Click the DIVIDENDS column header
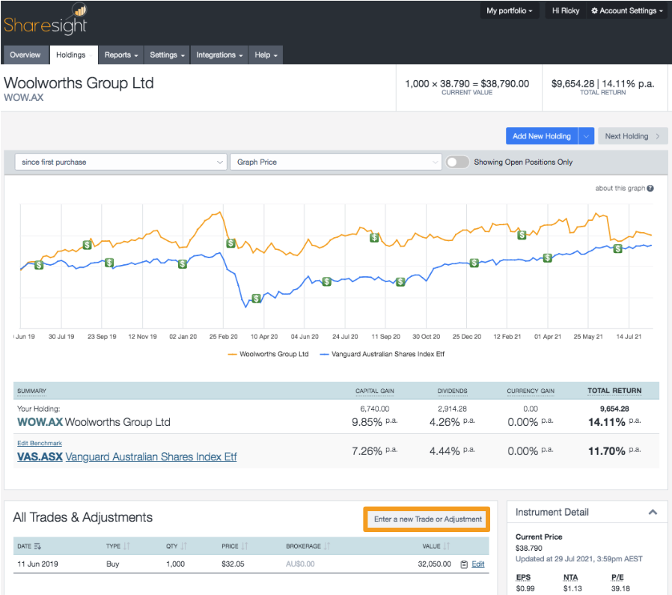The image size is (672, 595). click(x=452, y=391)
